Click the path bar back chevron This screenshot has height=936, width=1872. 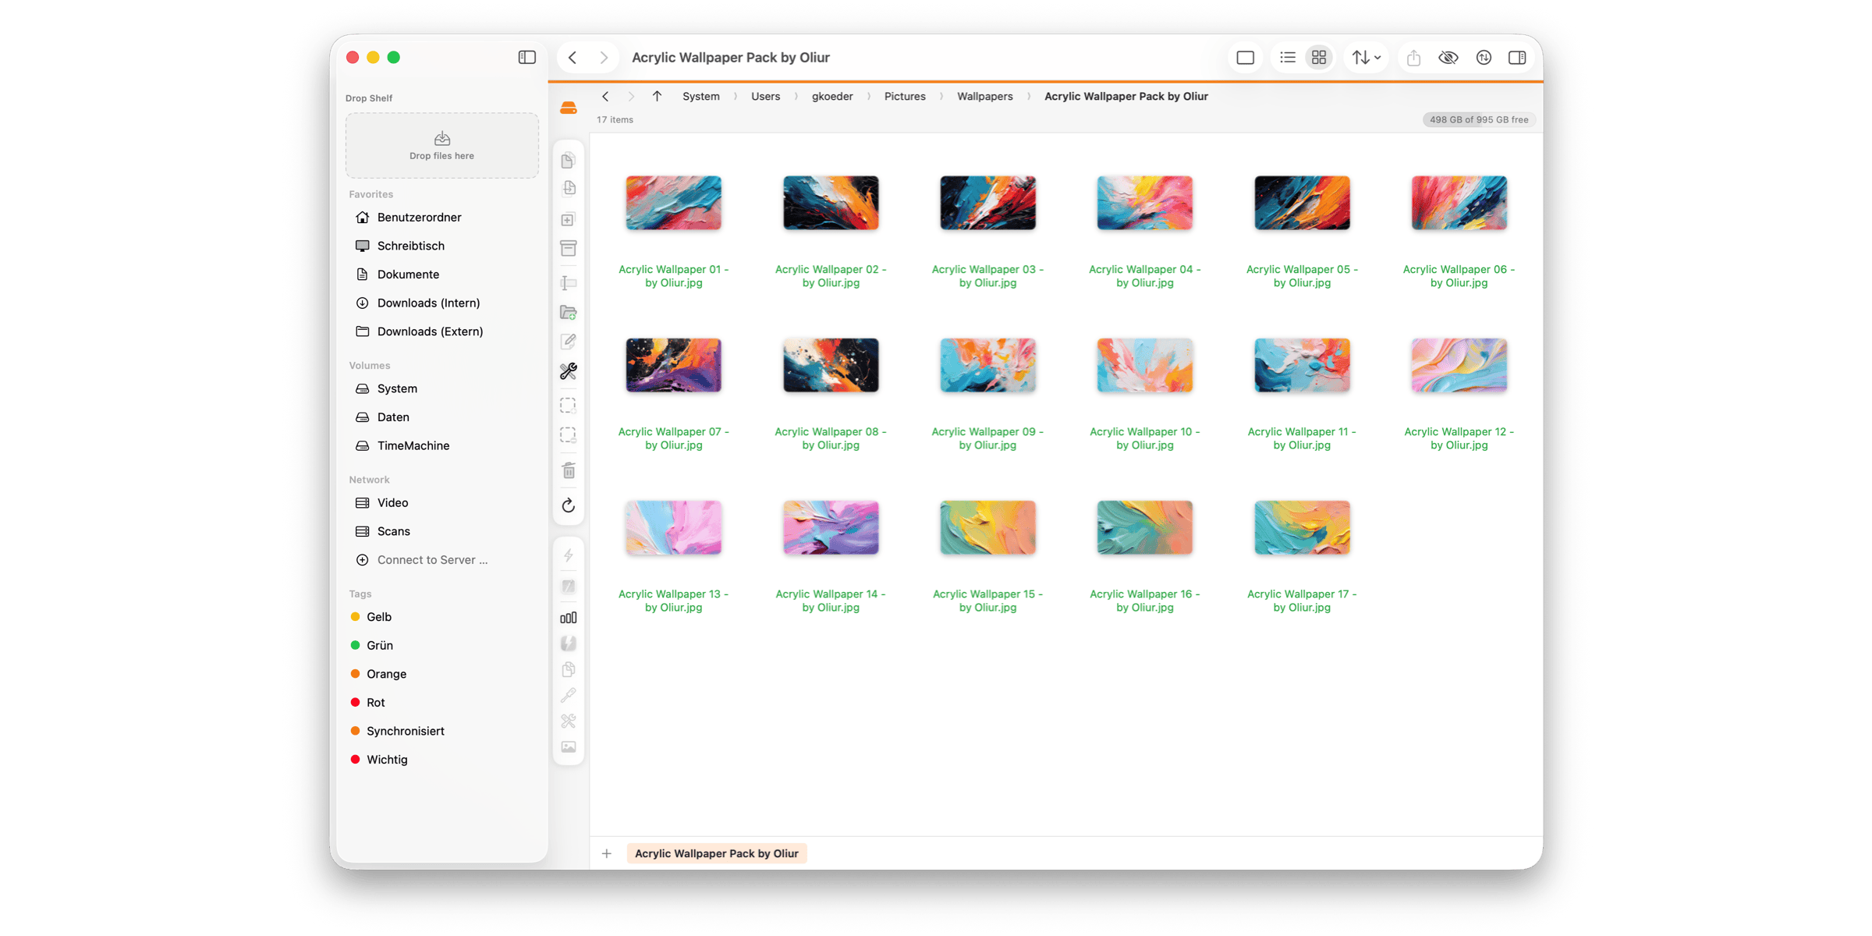(605, 96)
